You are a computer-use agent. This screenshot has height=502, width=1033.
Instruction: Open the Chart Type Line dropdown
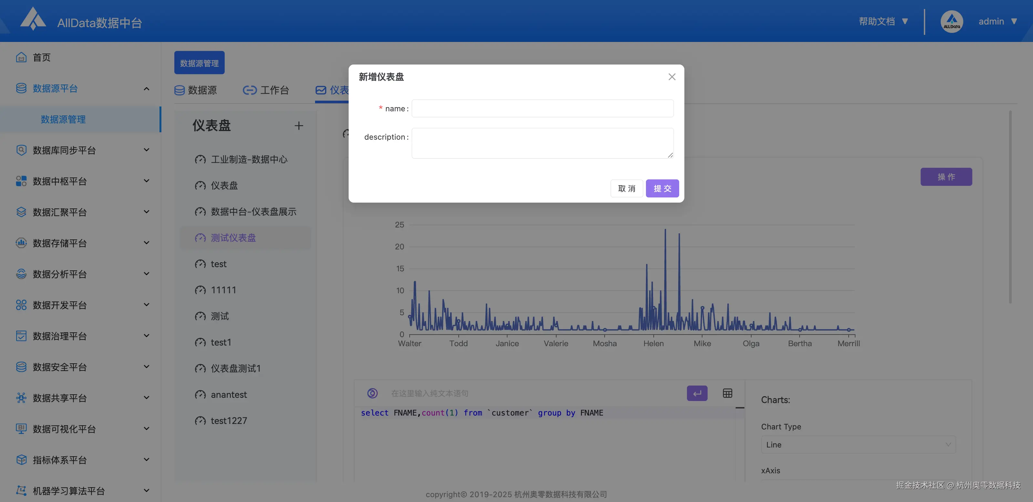858,444
